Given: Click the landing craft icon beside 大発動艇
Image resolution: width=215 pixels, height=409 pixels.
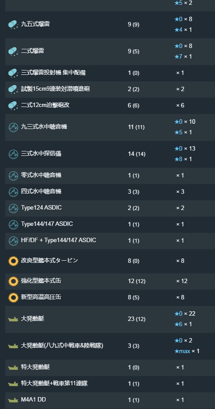Looking at the screenshot, I should pyautogui.click(x=13, y=319).
